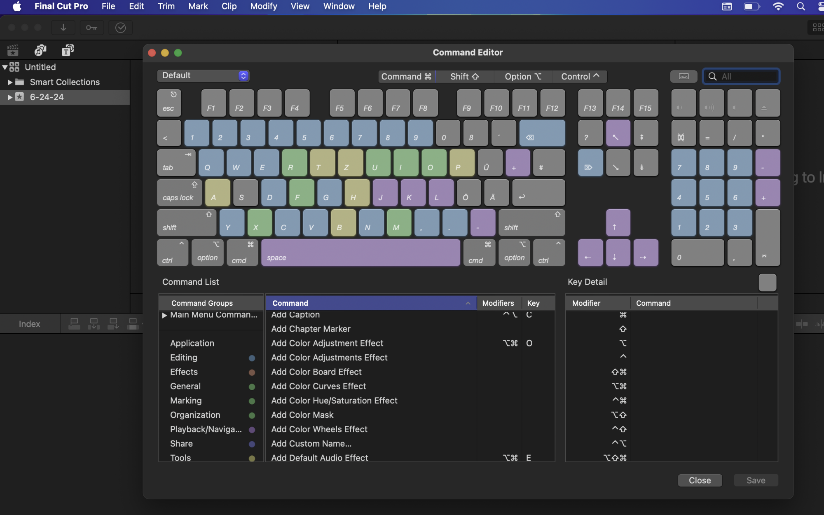Show the photos and audio sidebar icon
Image resolution: width=824 pixels, height=515 pixels.
[x=40, y=50]
